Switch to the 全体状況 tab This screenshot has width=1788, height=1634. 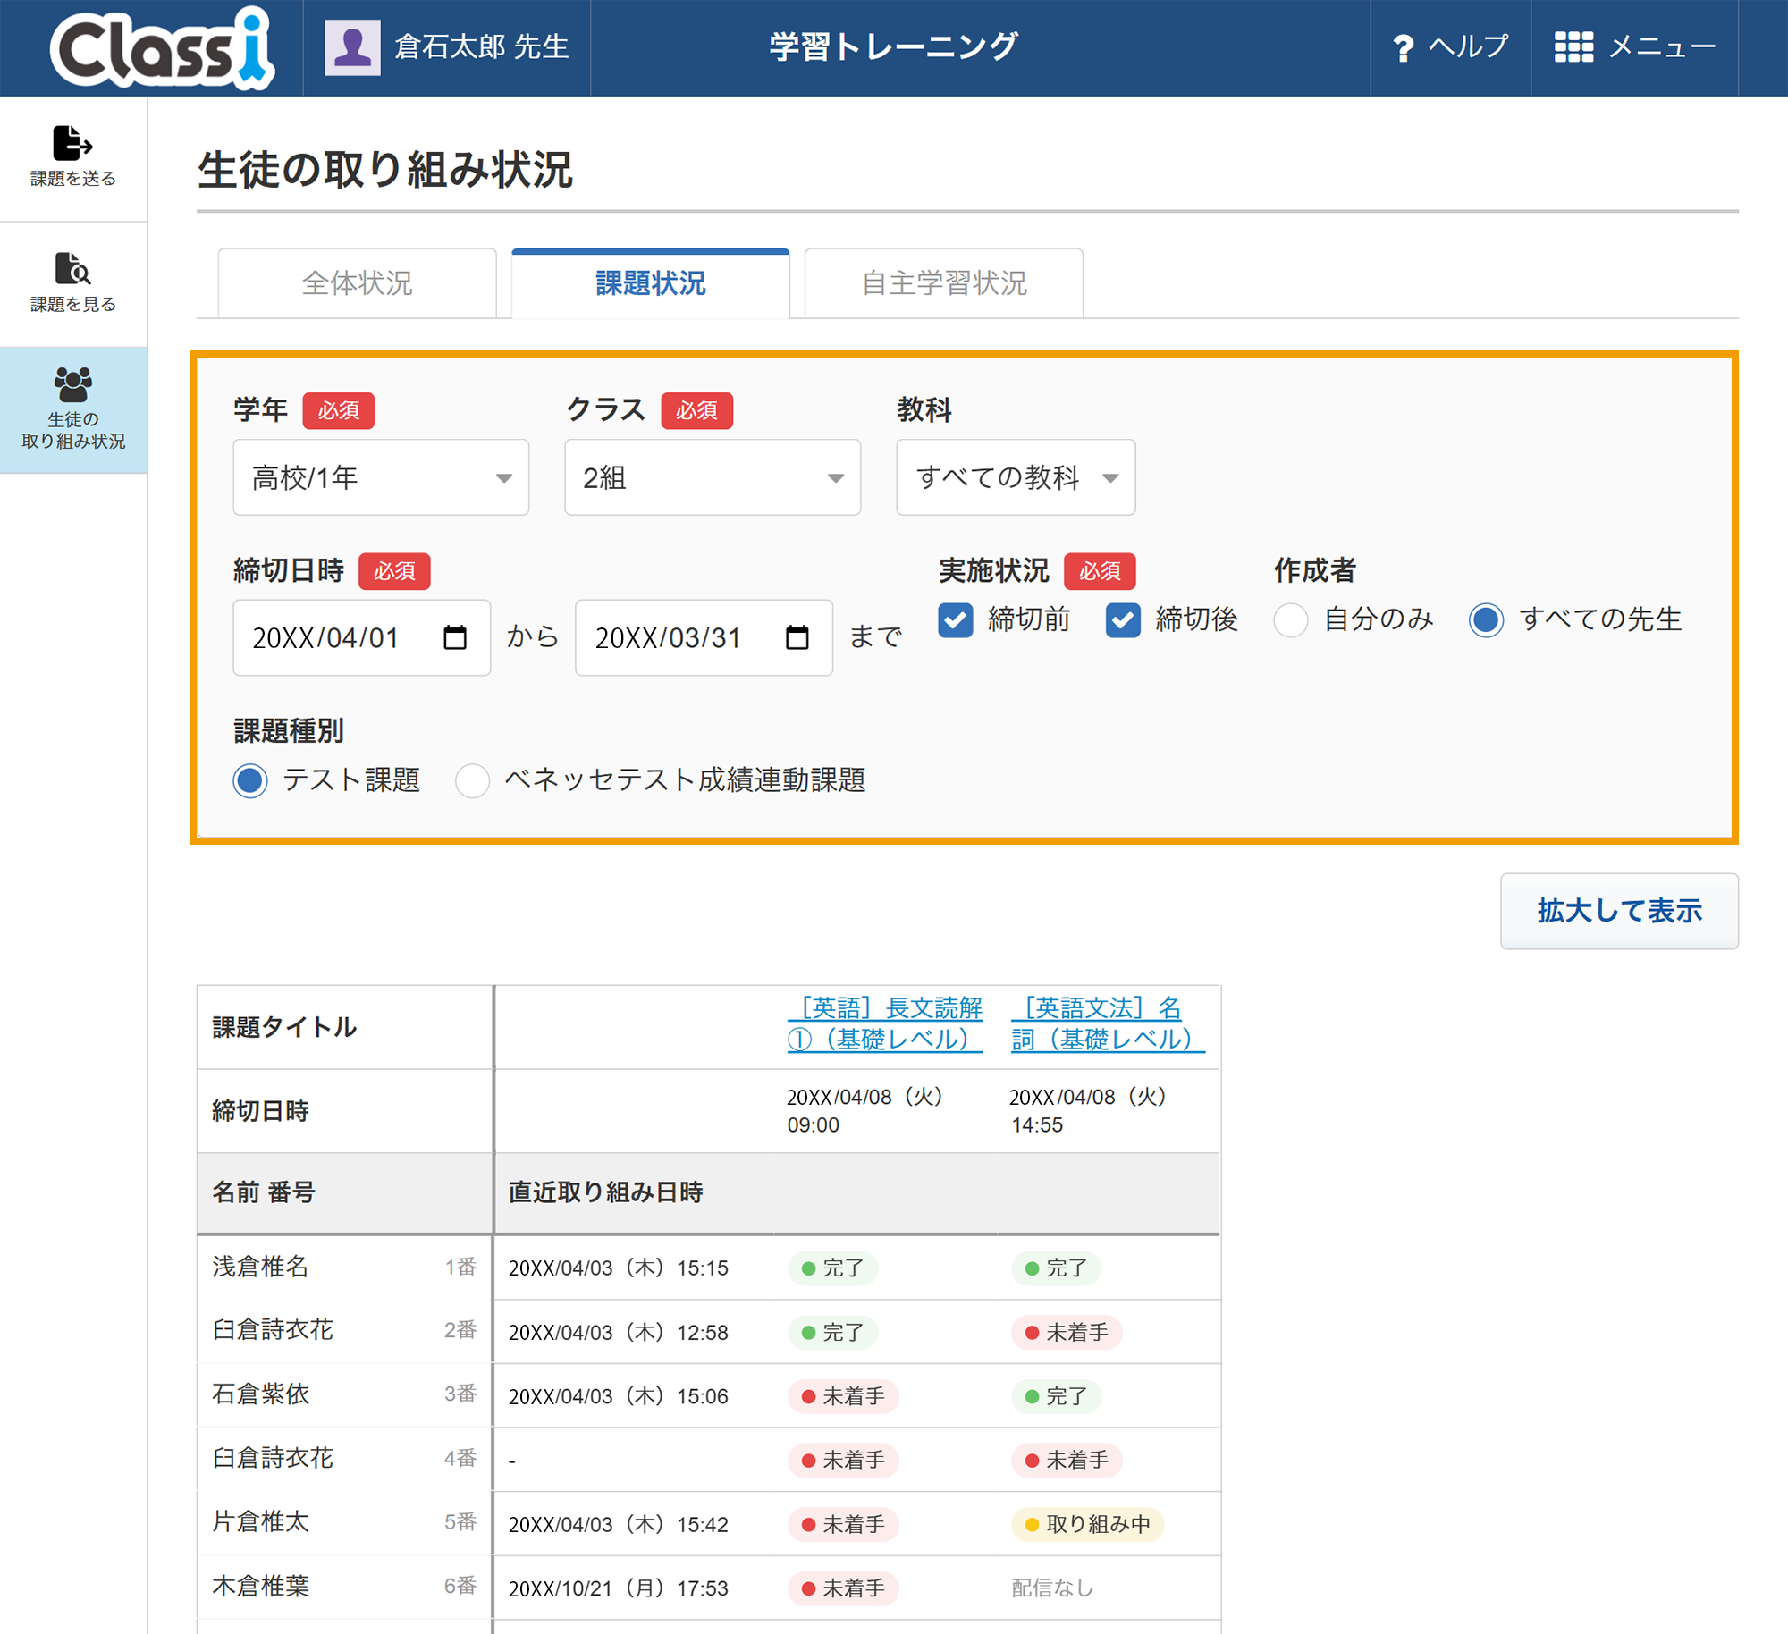(357, 283)
